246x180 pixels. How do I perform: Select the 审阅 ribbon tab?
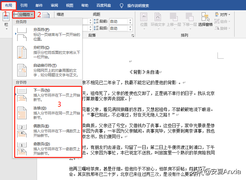tap(54, 5)
